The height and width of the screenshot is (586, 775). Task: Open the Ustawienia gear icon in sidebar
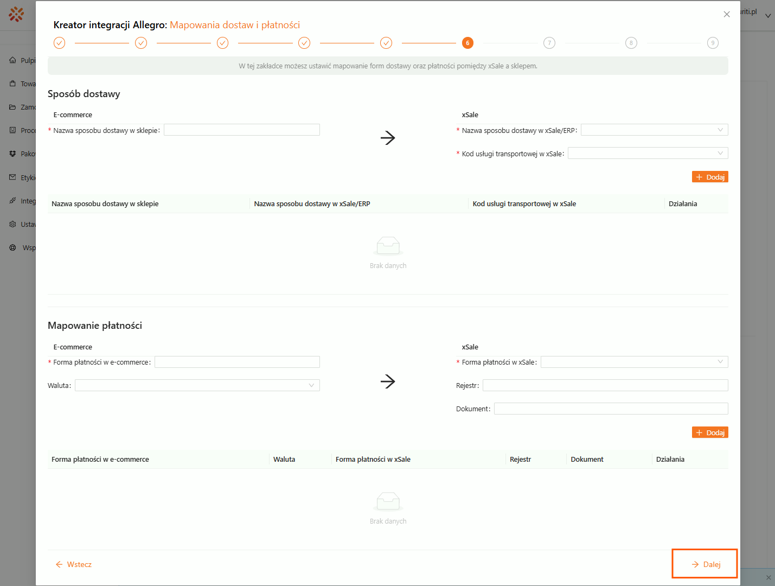[x=12, y=224]
